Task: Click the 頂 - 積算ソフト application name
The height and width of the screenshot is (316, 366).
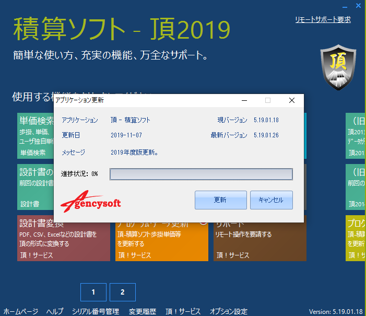Action: point(131,120)
